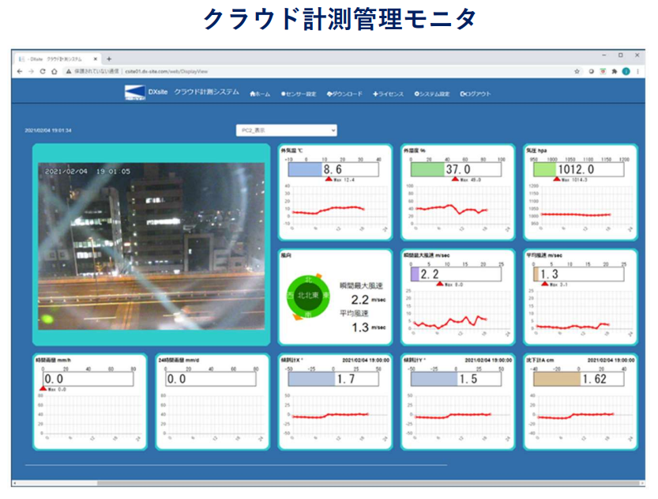Click the 外気温 temperature line chart

pos(336,207)
